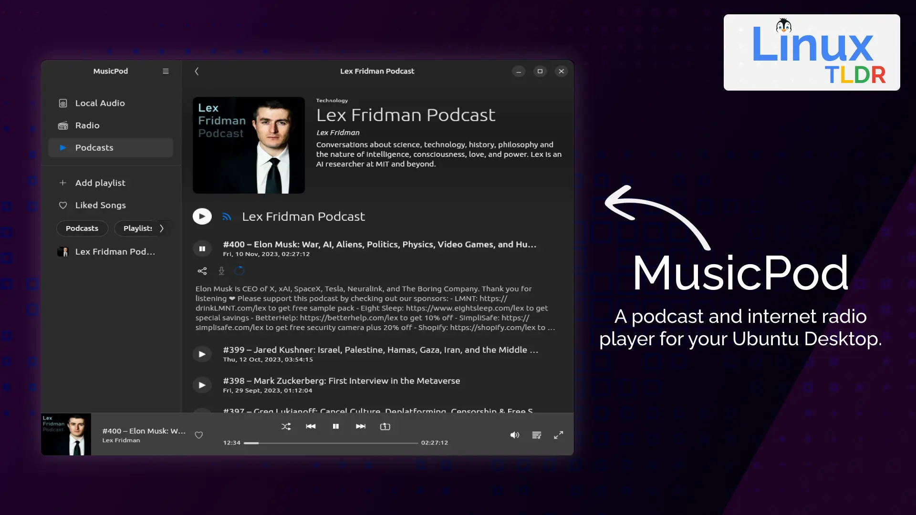
Task: Click the podcast artwork in the bottom player
Action: (66, 434)
